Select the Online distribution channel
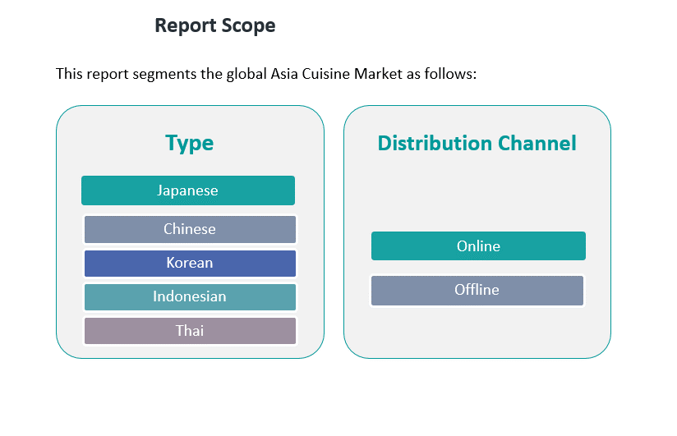The width and height of the screenshot is (677, 436). point(478,246)
